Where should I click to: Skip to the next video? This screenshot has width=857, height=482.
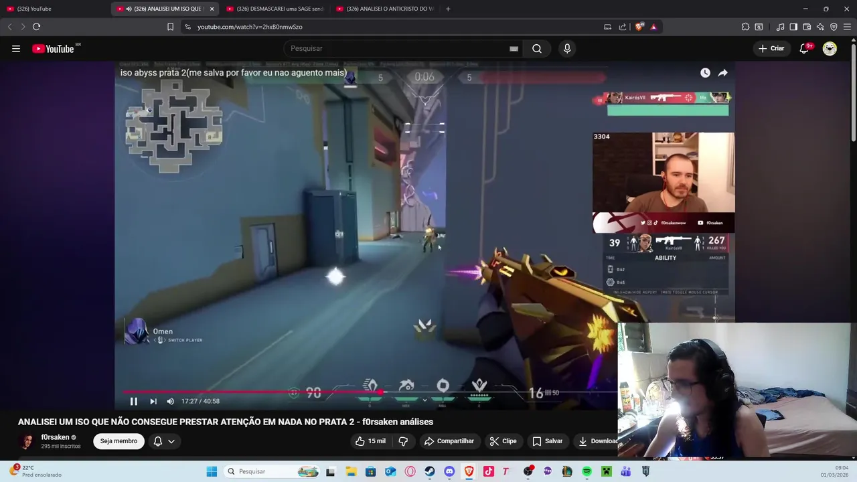[153, 401]
